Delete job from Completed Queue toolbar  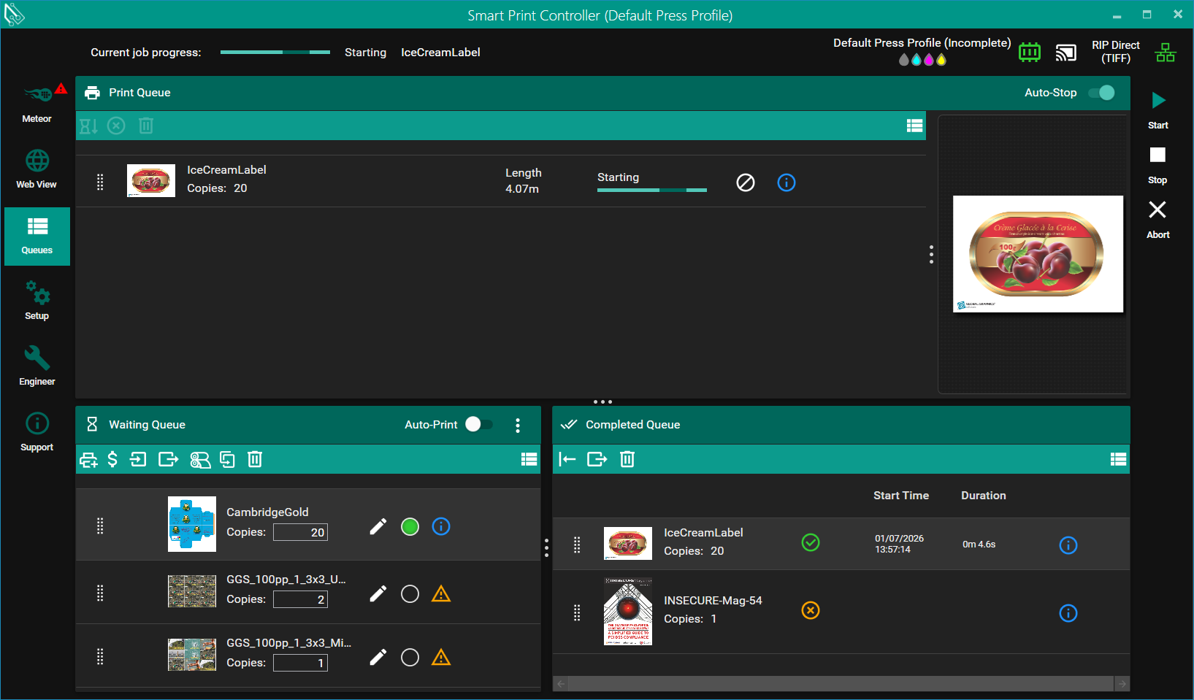coord(627,459)
